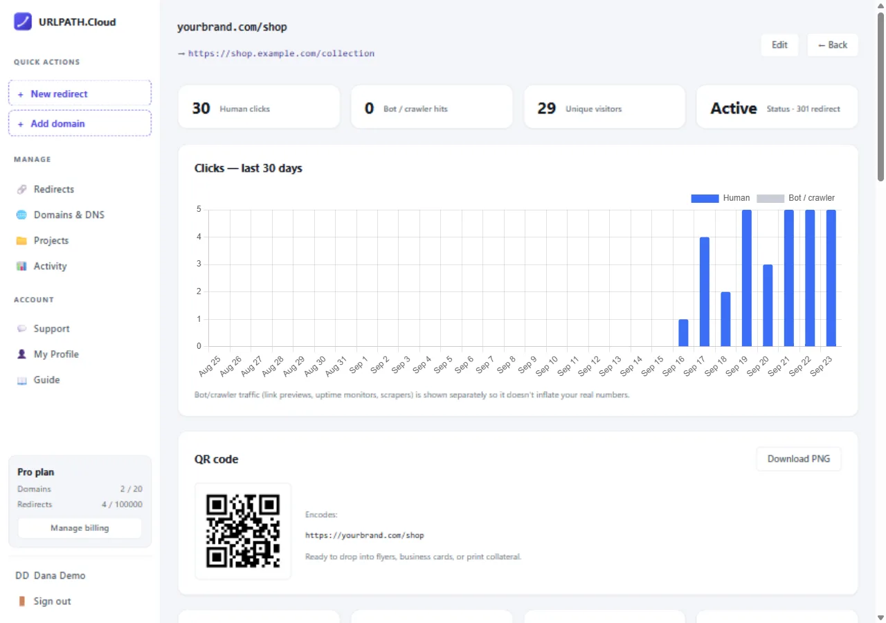The image size is (886, 623).
Task: Click the Add domain button
Action: click(x=80, y=123)
